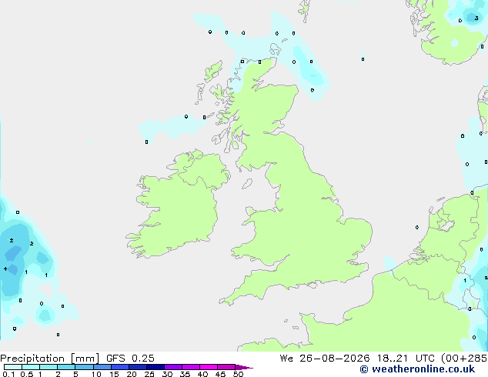The height and width of the screenshot is (377, 488).
Task: Click the 20–25 mm legend swatch
Action: tap(137, 367)
